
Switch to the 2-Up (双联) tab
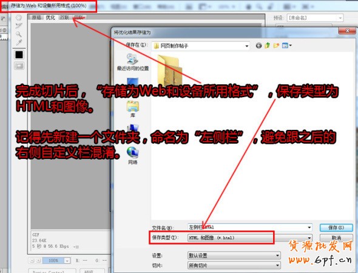[64, 18]
